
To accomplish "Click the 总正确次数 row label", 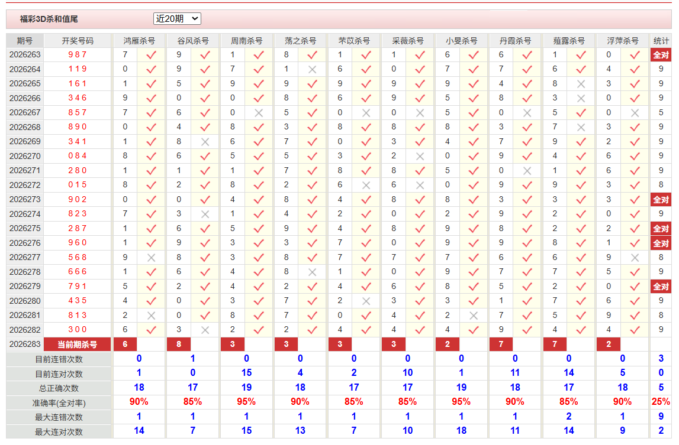I will click(x=59, y=388).
